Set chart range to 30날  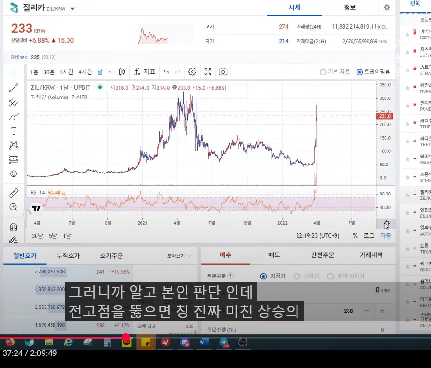point(37,236)
